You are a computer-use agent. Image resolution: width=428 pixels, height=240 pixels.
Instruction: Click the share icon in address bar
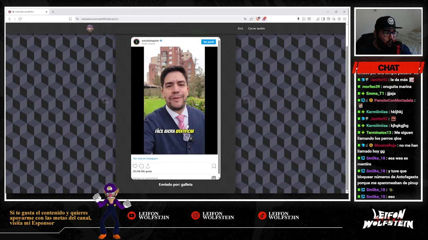pos(251,19)
